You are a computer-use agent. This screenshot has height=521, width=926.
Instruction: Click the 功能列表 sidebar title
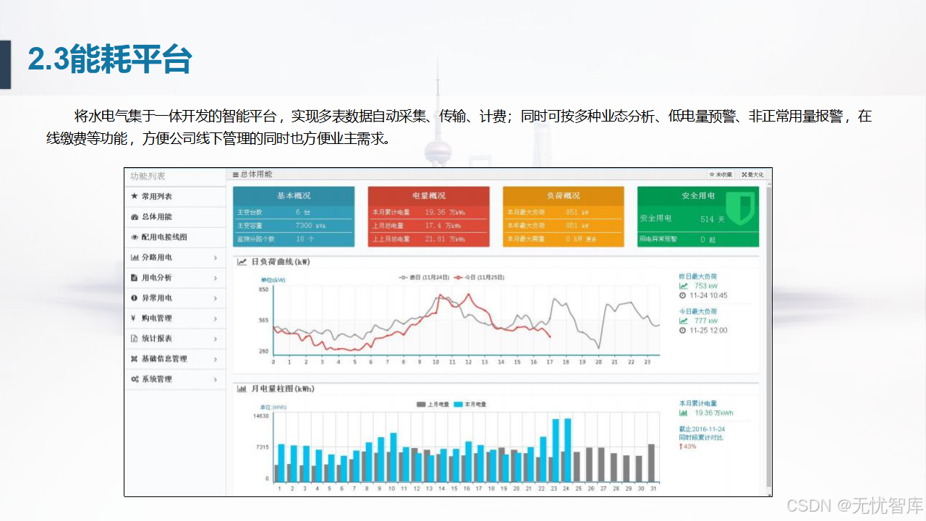tap(148, 177)
